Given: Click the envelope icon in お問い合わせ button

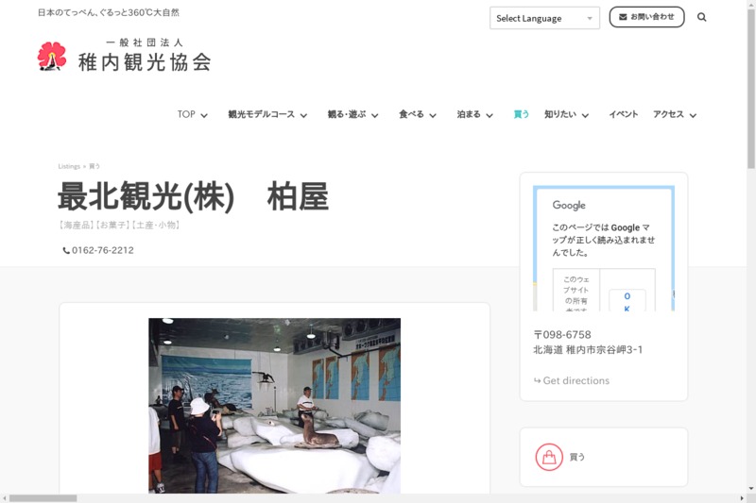Looking at the screenshot, I should pyautogui.click(x=623, y=17).
